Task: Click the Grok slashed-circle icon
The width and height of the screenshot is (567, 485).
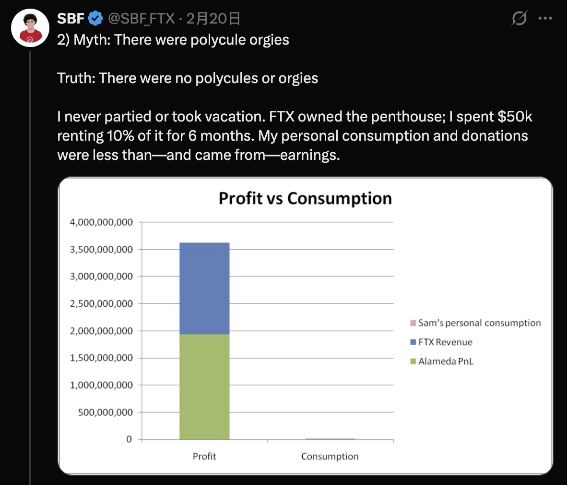Action: (x=519, y=19)
